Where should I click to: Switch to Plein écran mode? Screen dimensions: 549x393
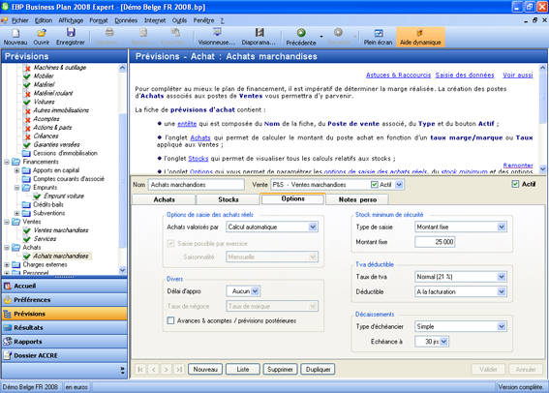[x=379, y=37]
